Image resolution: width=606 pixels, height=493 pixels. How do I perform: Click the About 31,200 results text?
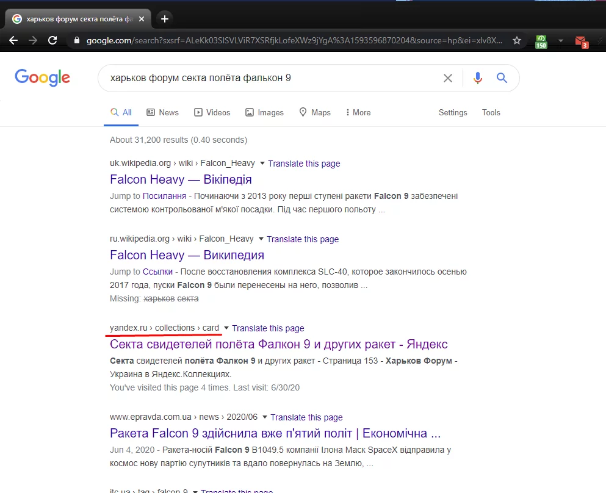179,140
